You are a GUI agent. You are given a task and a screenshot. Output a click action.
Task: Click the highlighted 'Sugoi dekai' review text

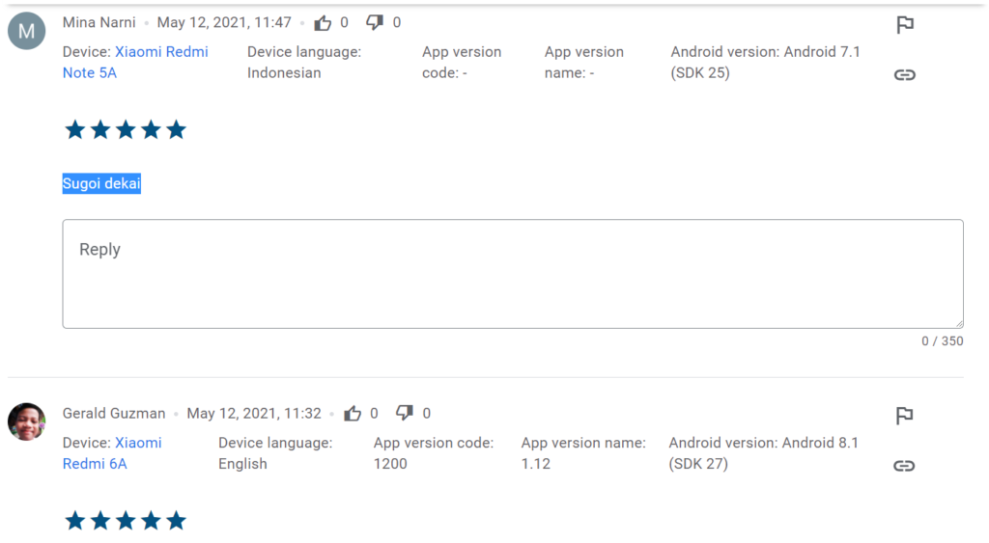point(101,183)
